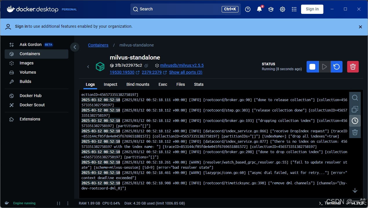Collapse the sidebar with chevron button
The image size is (368, 208).
pyautogui.click(x=75, y=47)
